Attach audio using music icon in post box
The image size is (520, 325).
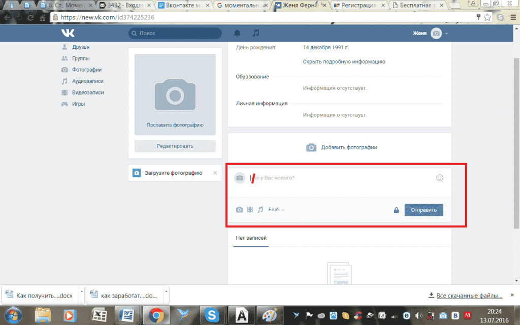[261, 210]
